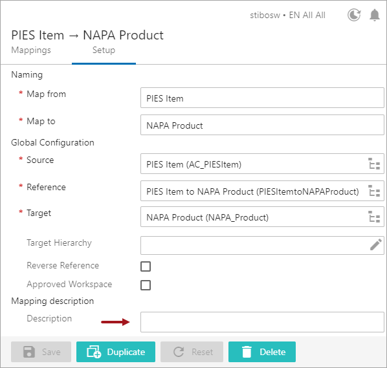Image resolution: width=387 pixels, height=368 pixels.
Task: Click the Delete button
Action: coord(262,352)
